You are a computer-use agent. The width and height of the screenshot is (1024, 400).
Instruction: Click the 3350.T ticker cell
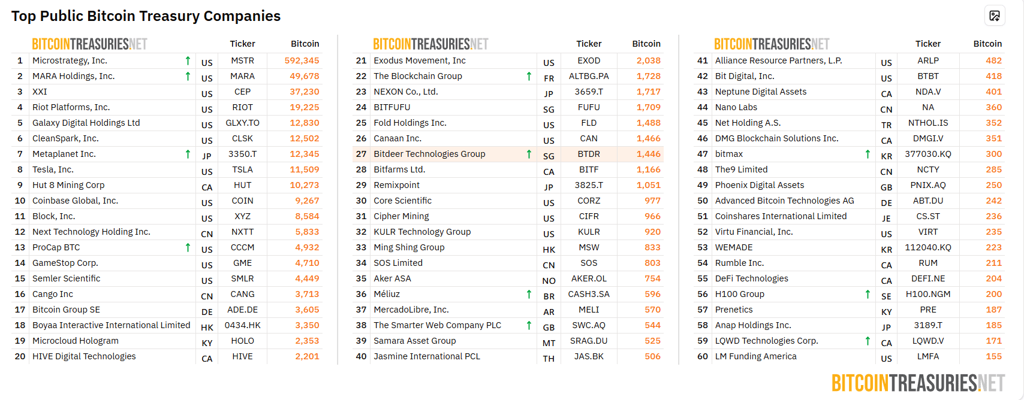click(243, 154)
